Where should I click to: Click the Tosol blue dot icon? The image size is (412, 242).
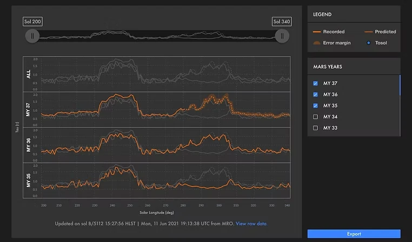point(369,43)
